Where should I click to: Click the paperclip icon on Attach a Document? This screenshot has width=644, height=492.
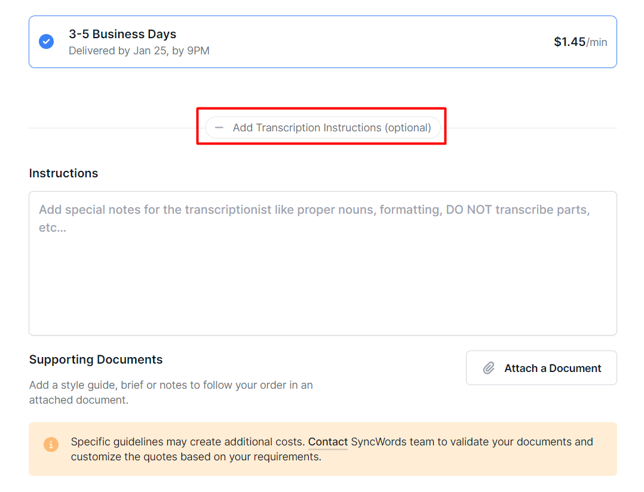coord(489,368)
